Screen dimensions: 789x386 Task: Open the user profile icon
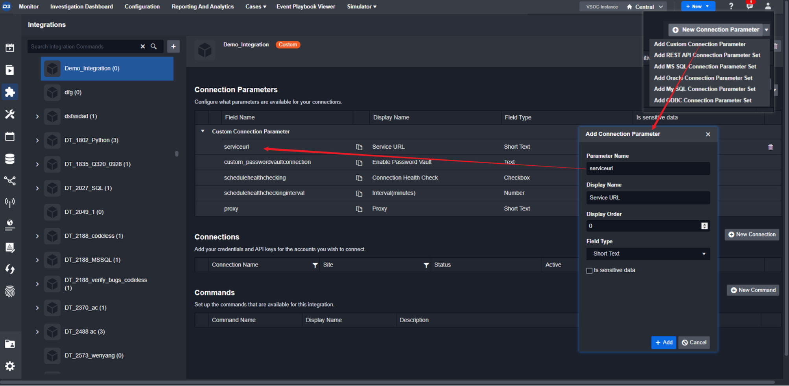(x=768, y=6)
